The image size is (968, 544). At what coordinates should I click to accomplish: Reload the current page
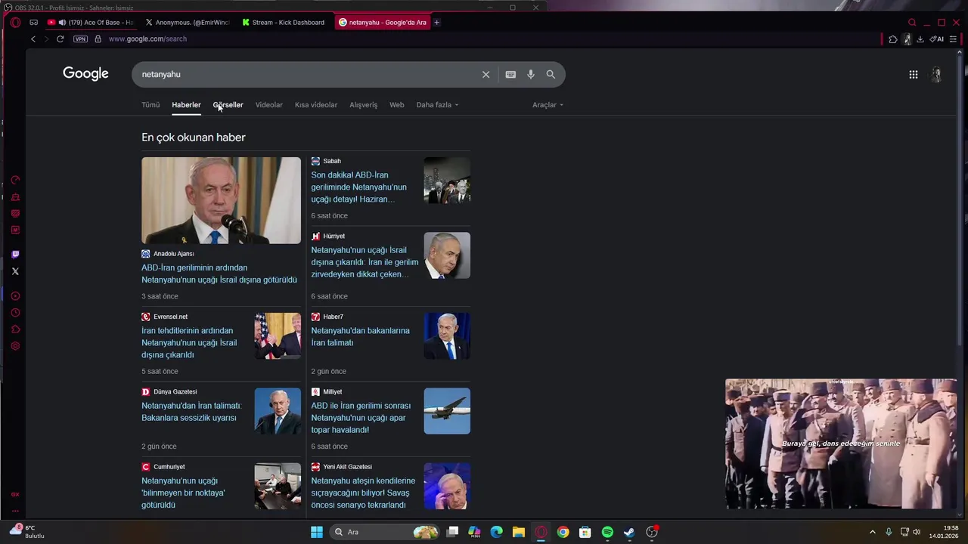[x=60, y=39]
